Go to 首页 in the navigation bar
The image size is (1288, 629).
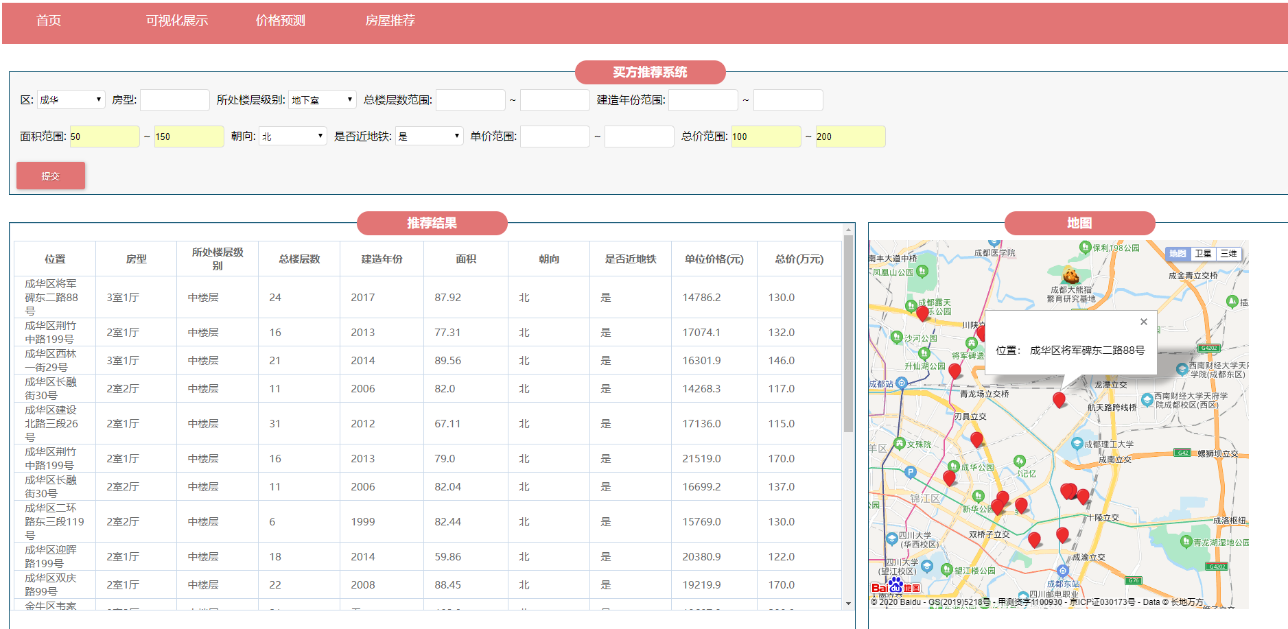point(49,21)
